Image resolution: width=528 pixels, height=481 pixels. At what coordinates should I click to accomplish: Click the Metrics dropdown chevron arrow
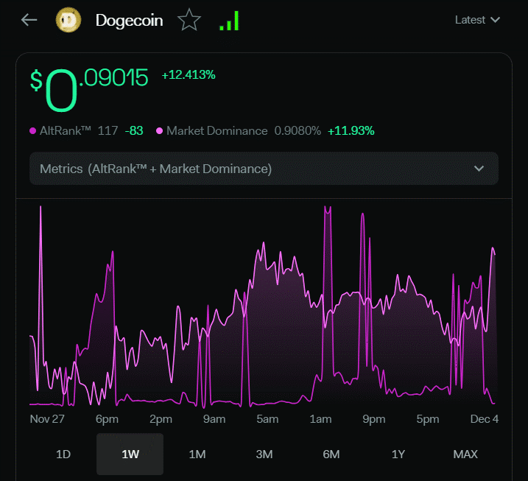pyautogui.click(x=479, y=169)
